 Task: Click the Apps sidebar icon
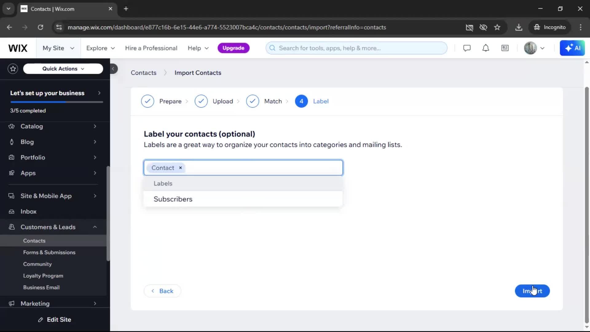point(12,173)
